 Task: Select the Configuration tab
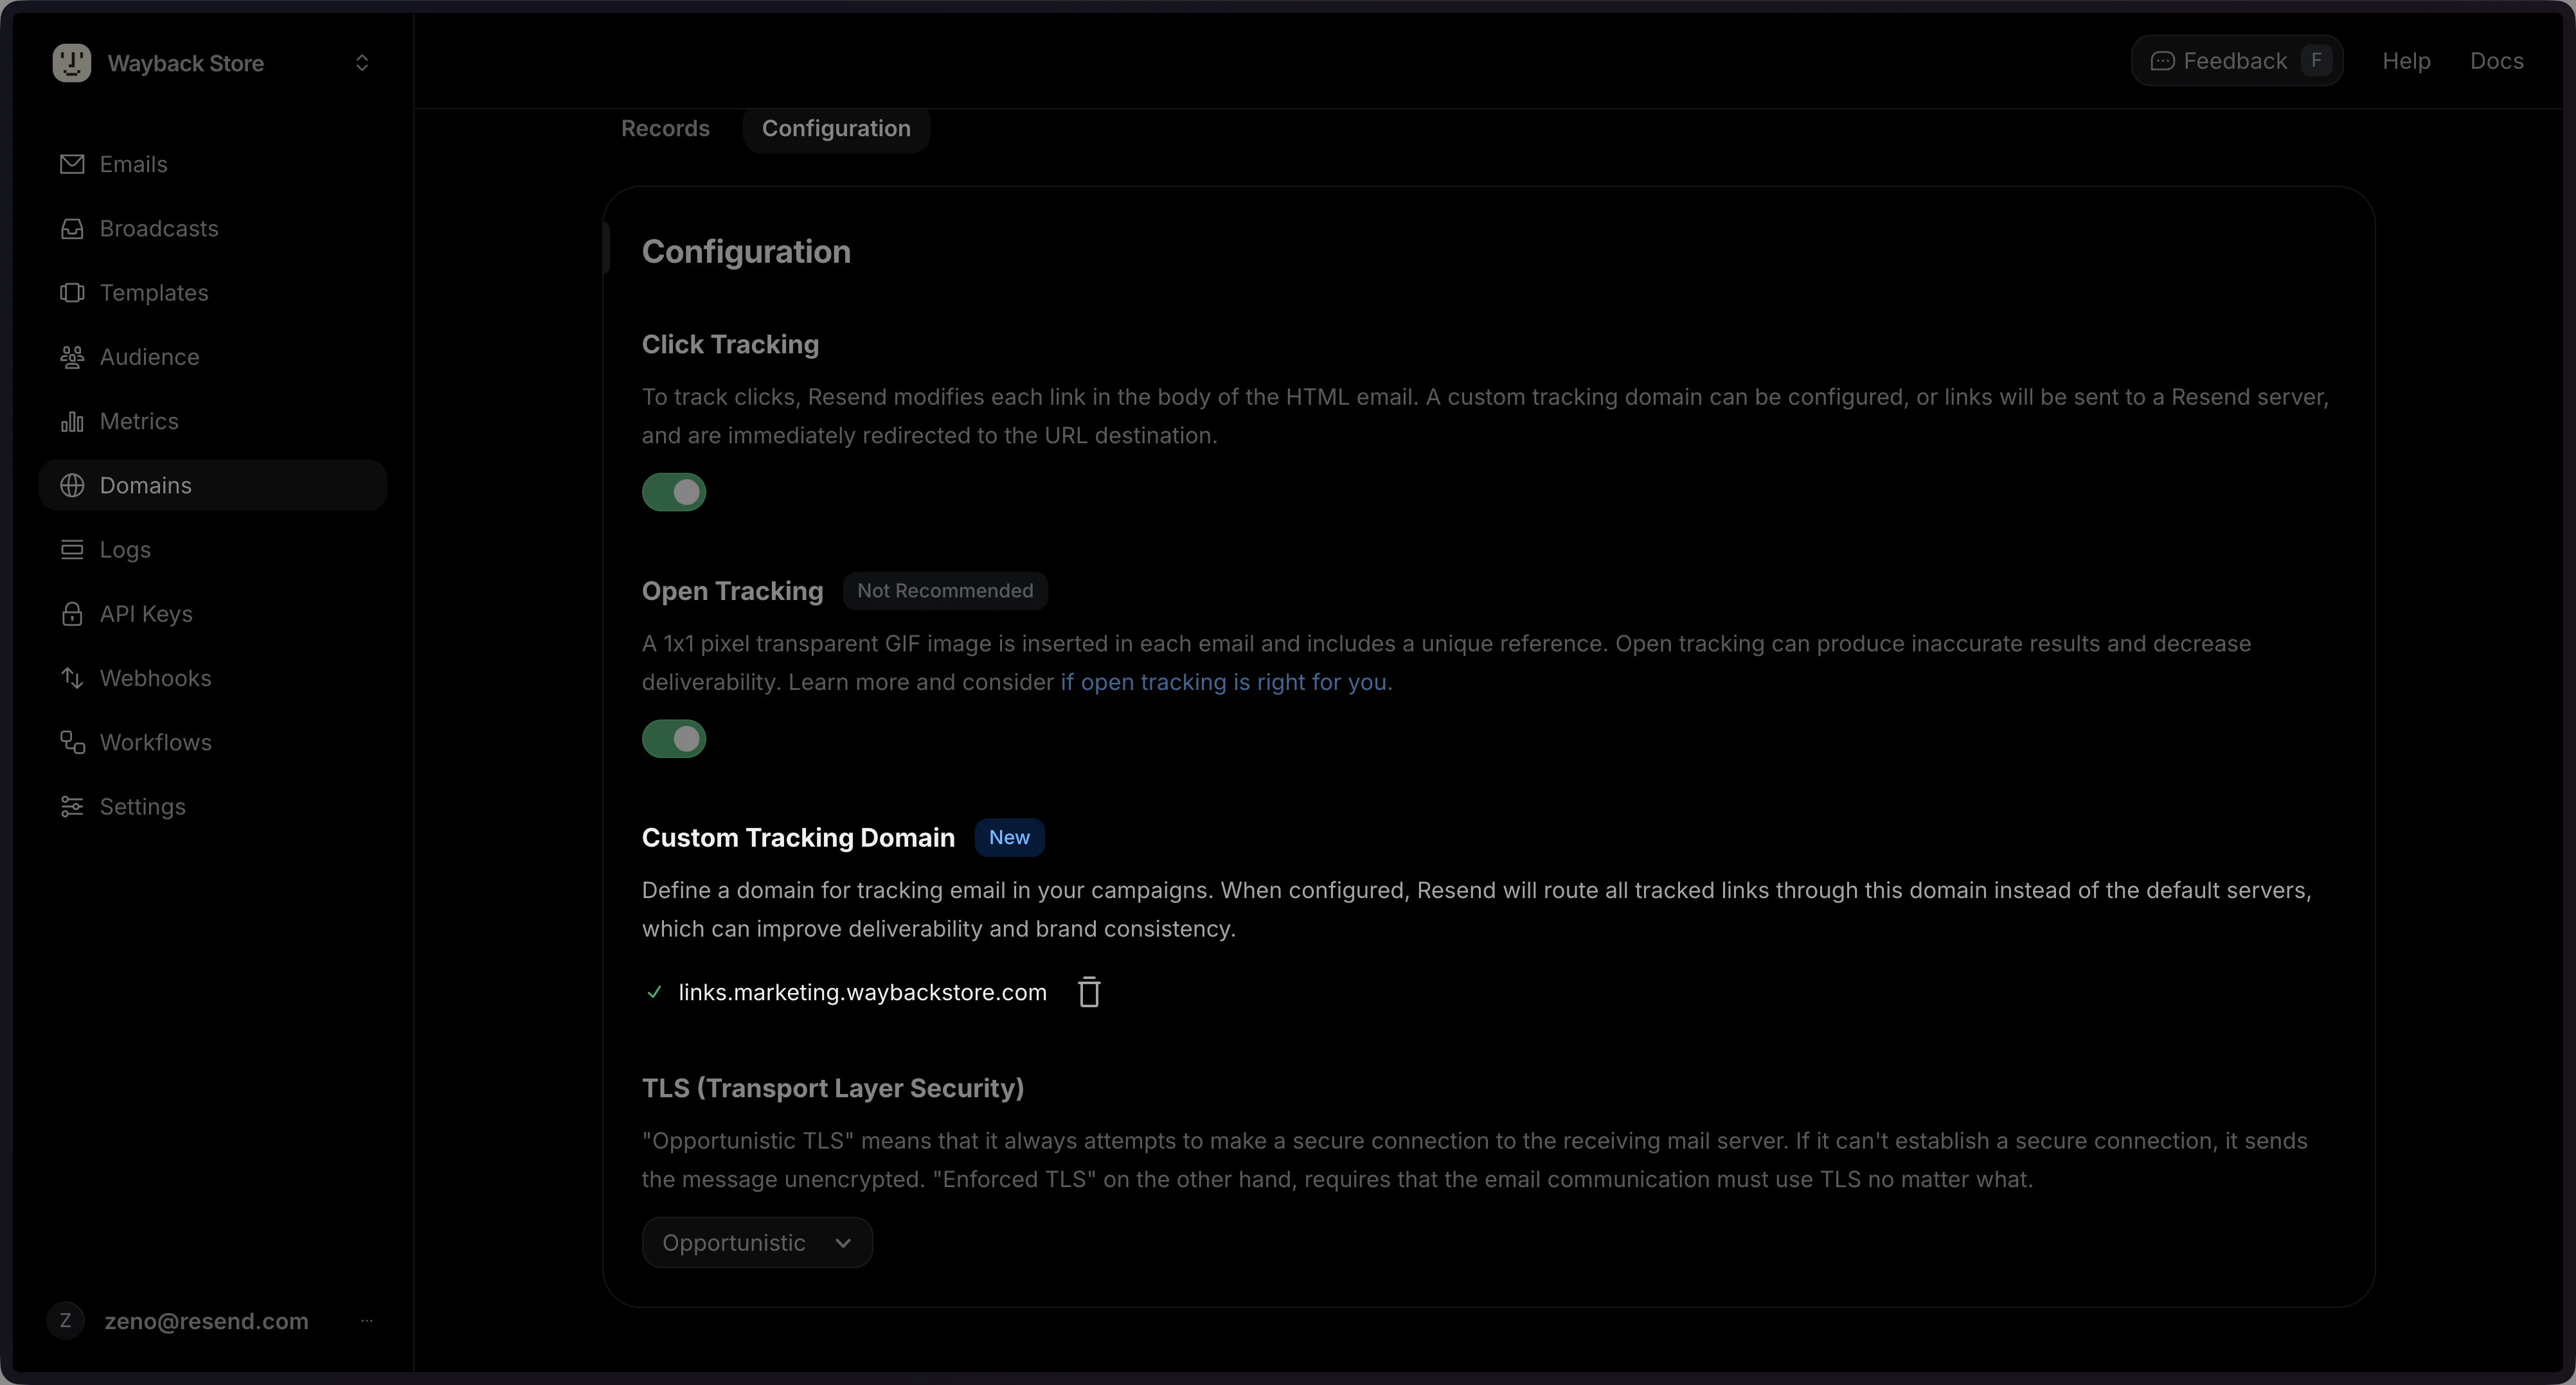point(836,127)
